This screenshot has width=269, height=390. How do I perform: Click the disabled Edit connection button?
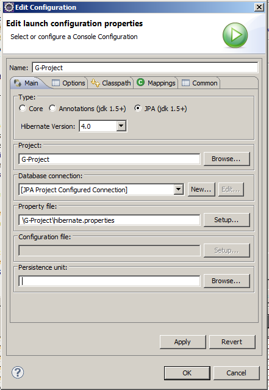pos(231,190)
